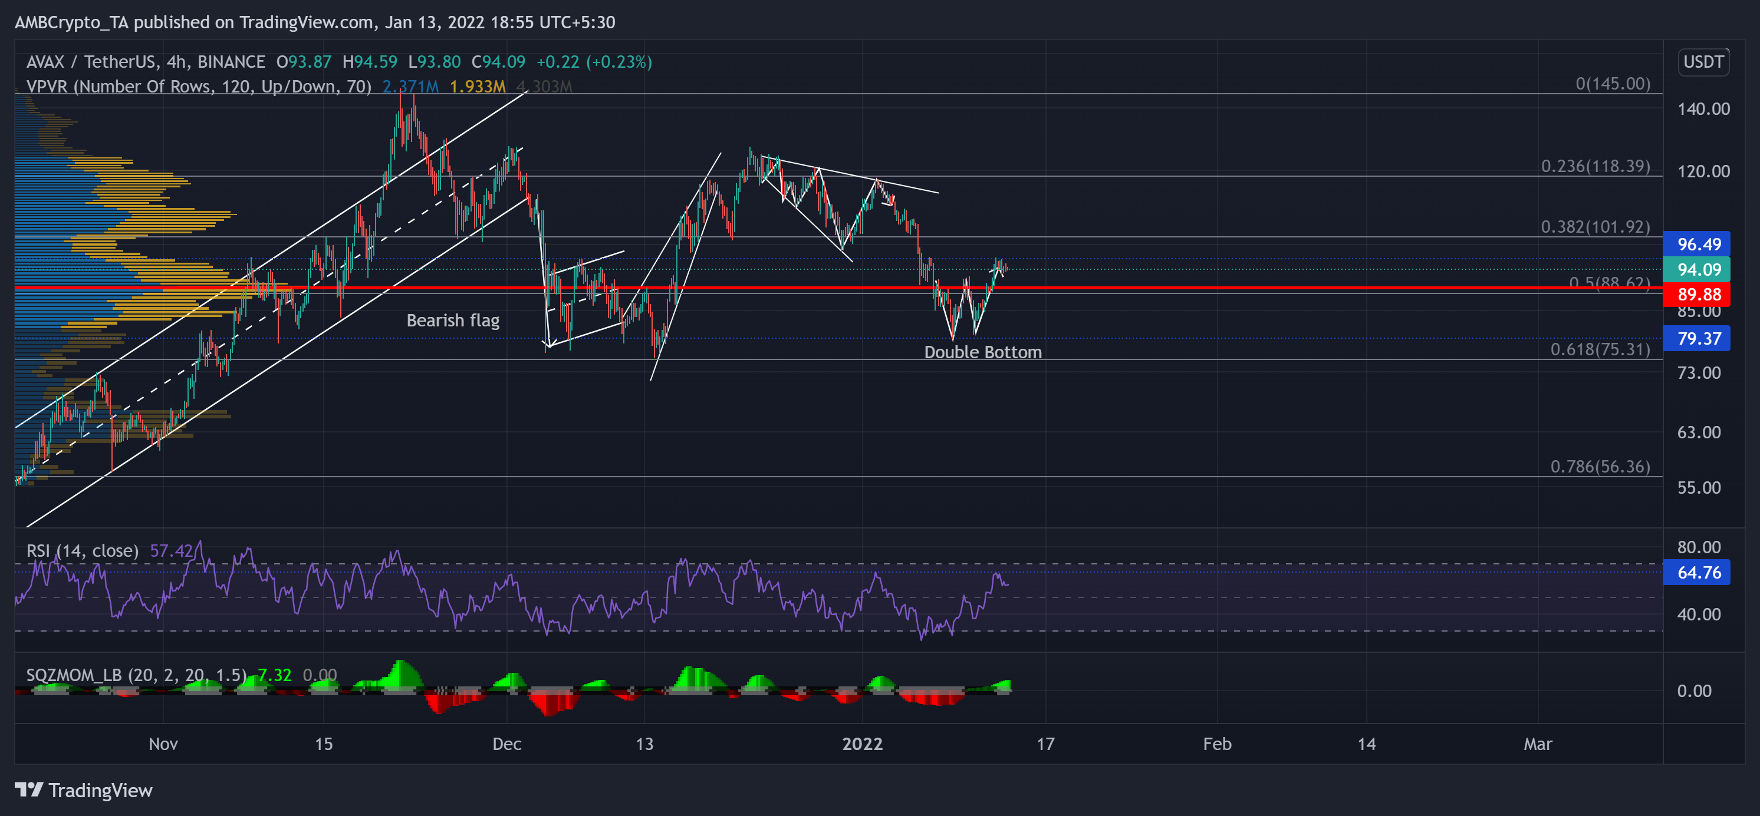
Task: Toggle the USDT currency unit button
Action: click(x=1703, y=61)
